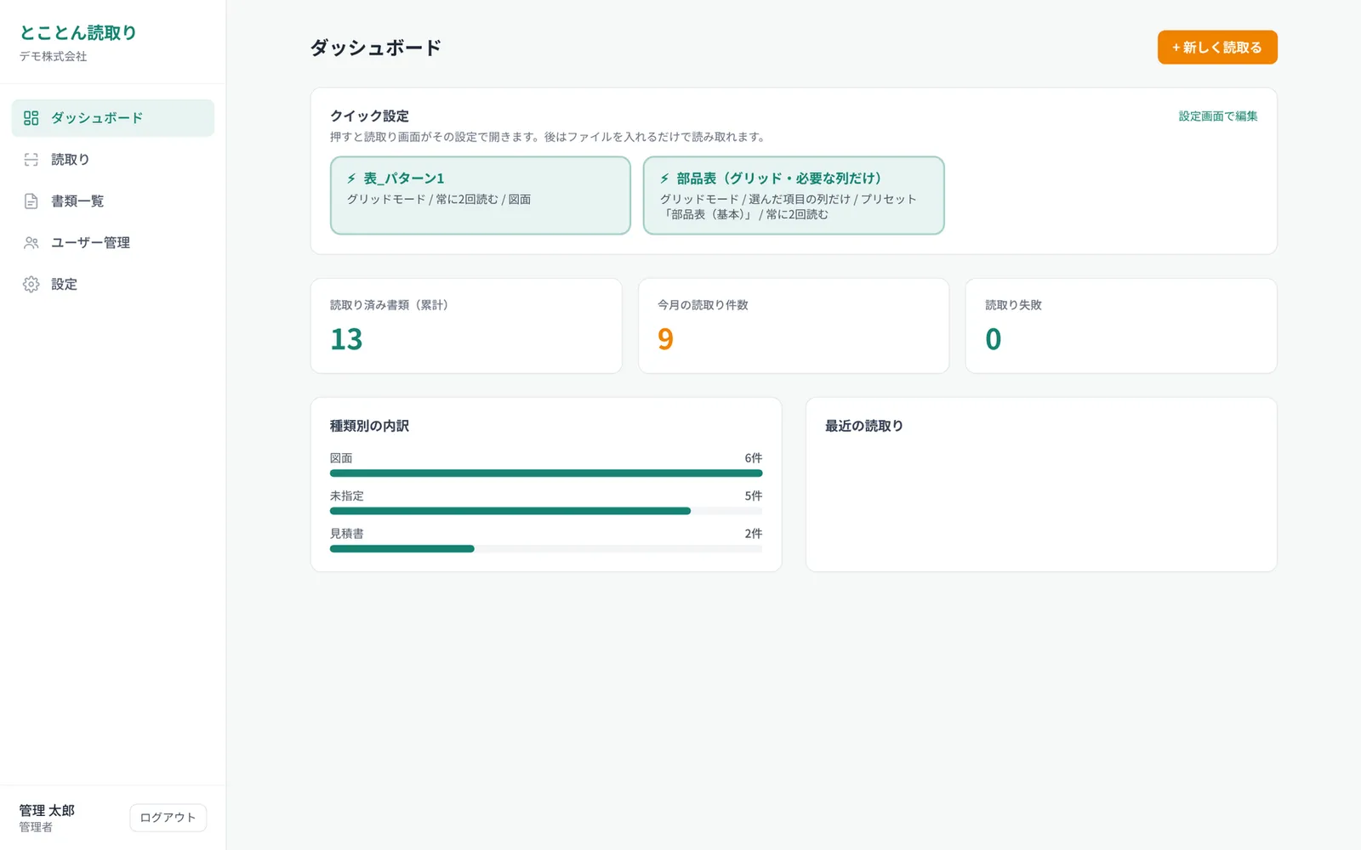The width and height of the screenshot is (1361, 850).
Task: Click the 2件 count for 見積書
Action: (x=754, y=534)
